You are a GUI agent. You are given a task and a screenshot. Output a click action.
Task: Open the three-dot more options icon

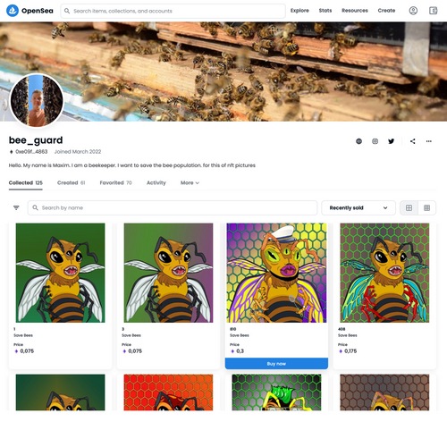click(429, 141)
